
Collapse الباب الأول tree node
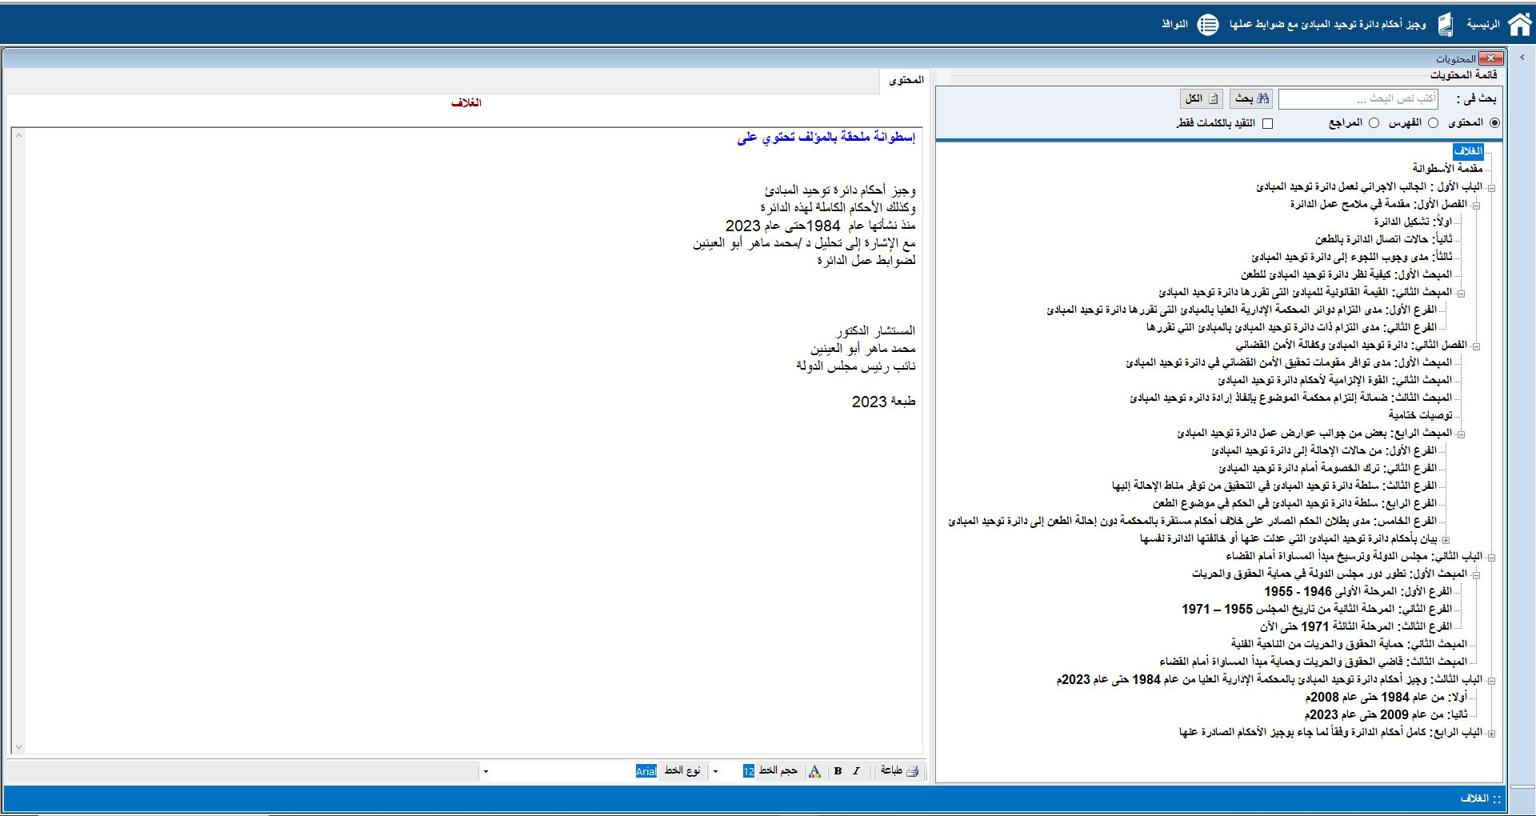(1491, 187)
